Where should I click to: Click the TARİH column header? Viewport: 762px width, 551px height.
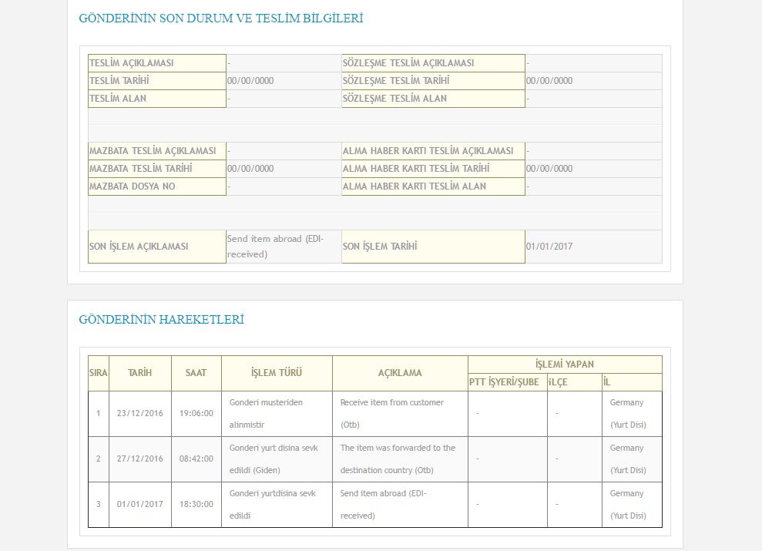click(139, 373)
